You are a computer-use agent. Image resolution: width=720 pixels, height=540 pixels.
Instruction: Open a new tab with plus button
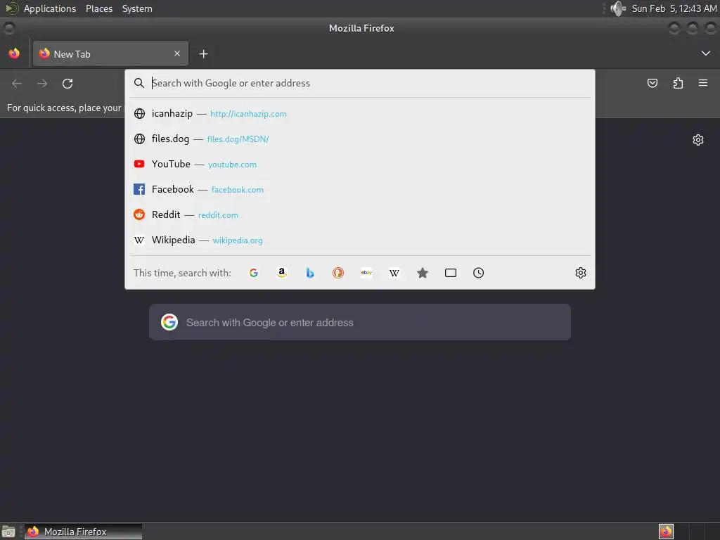[203, 54]
